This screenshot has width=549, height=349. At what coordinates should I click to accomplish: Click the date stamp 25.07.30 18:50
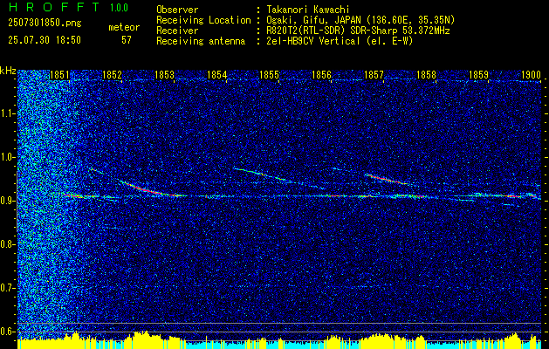(45, 40)
